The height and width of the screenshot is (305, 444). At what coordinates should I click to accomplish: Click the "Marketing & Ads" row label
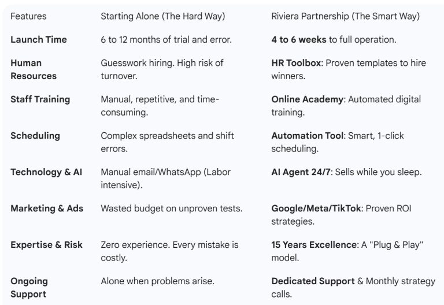click(47, 209)
